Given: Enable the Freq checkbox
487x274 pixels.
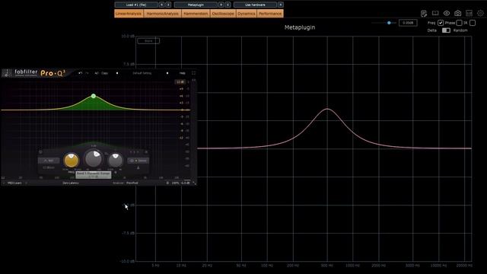Looking at the screenshot, I should [441, 23].
